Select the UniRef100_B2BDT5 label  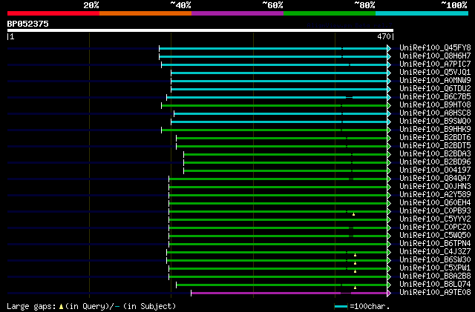point(435,146)
